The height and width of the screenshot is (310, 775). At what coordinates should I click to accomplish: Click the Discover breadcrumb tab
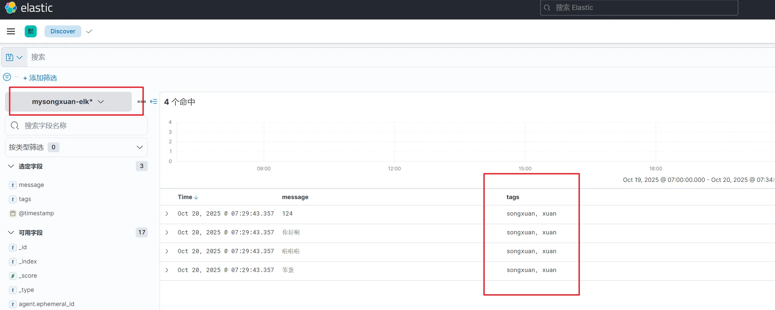click(x=63, y=31)
